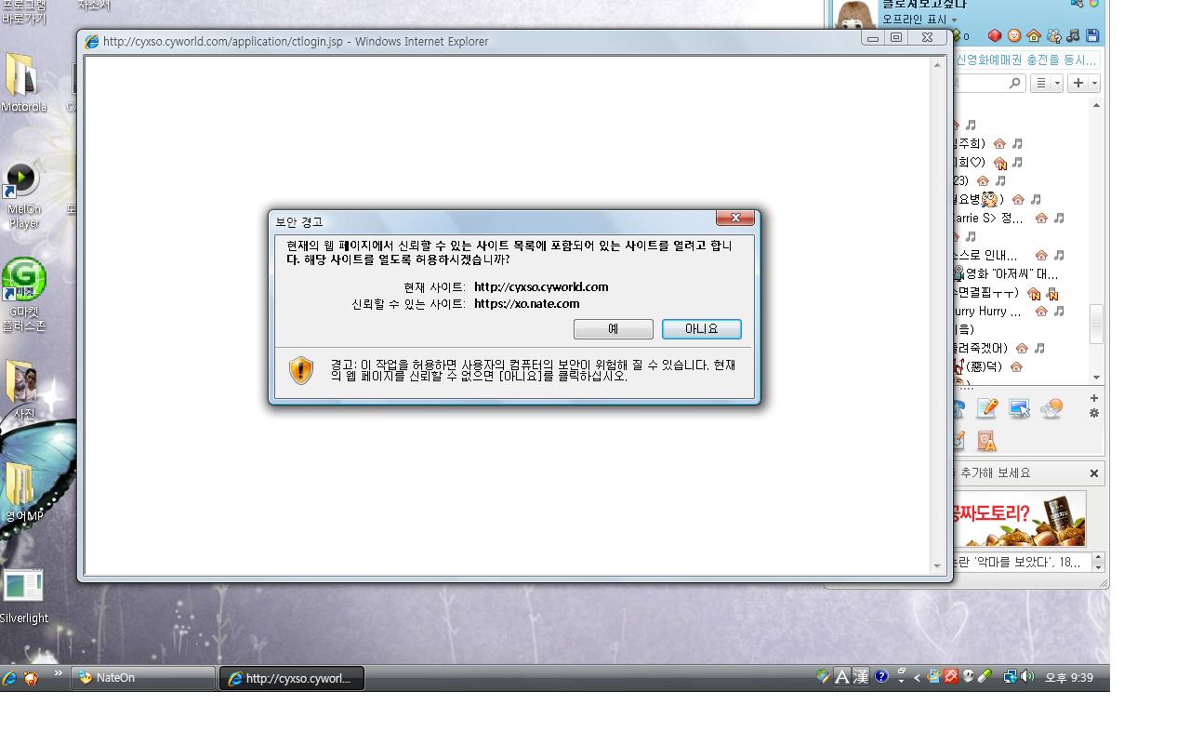
Task: Click the house icon beside the 주희) buddy
Action: 999,143
